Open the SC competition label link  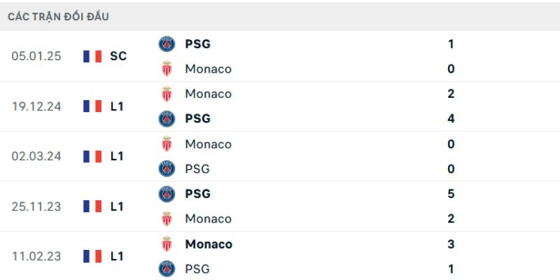[118, 56]
